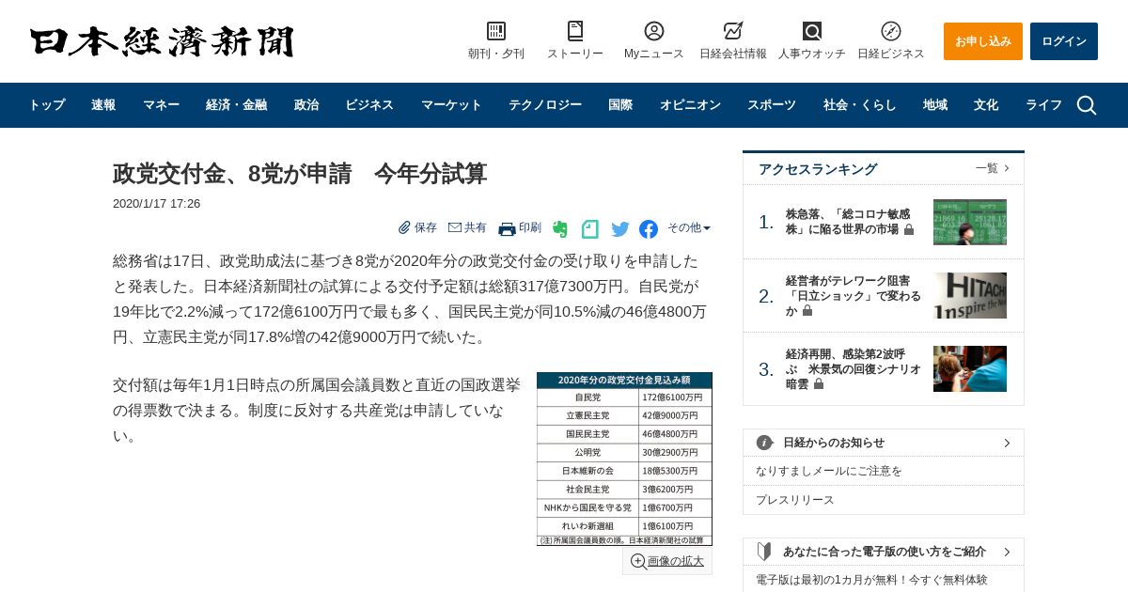Select the マーケット navigation item
The width and height of the screenshot is (1128, 592).
point(451,105)
